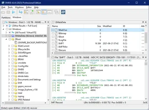Undock the File $MFT editor panel
Image resolution: width=149 pixels, height=110 pixels.
(143, 57)
